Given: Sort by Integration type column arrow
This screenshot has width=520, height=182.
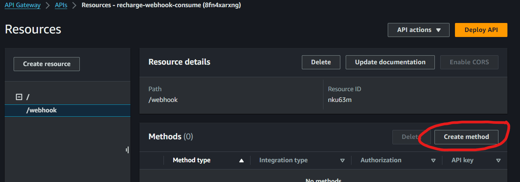Looking at the screenshot, I should coord(342,160).
